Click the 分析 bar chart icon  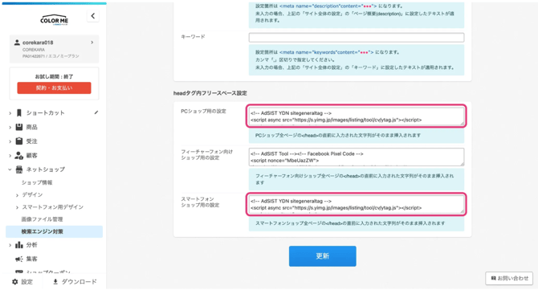tap(19, 245)
